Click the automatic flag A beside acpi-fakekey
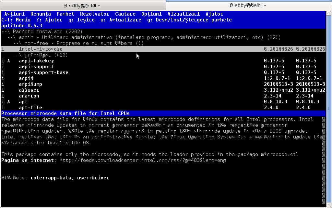The height and width of the screenshot is (208, 332). tap(9, 61)
